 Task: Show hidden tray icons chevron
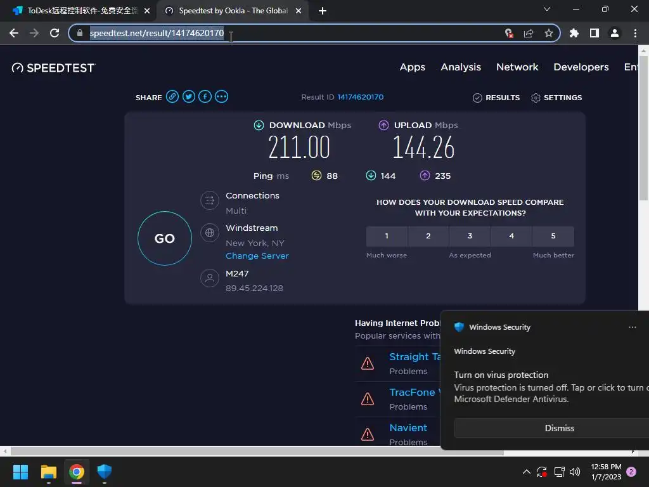tap(527, 472)
